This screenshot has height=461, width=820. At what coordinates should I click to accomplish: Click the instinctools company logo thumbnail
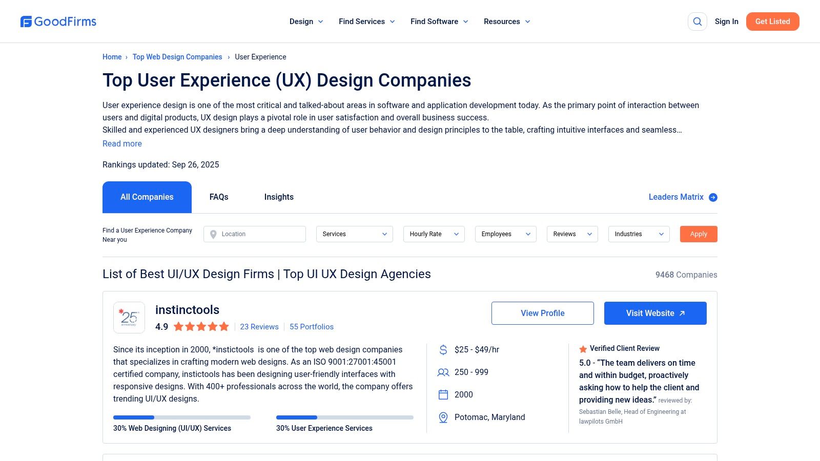click(129, 318)
